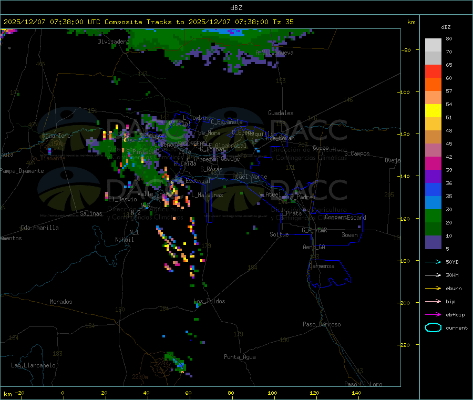Click the G_Campos map label
This screenshot has width=473, height=400.
(x=357, y=153)
